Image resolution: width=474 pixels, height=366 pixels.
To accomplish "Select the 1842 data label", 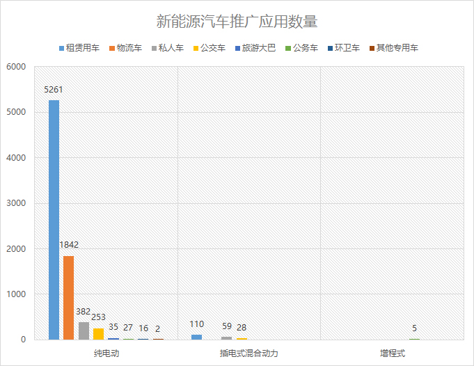I will click(x=69, y=245).
